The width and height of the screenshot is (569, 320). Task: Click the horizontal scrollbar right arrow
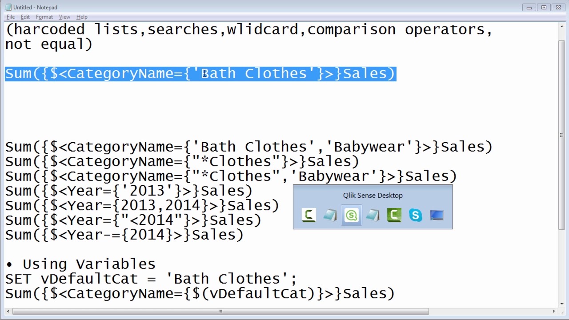554,312
